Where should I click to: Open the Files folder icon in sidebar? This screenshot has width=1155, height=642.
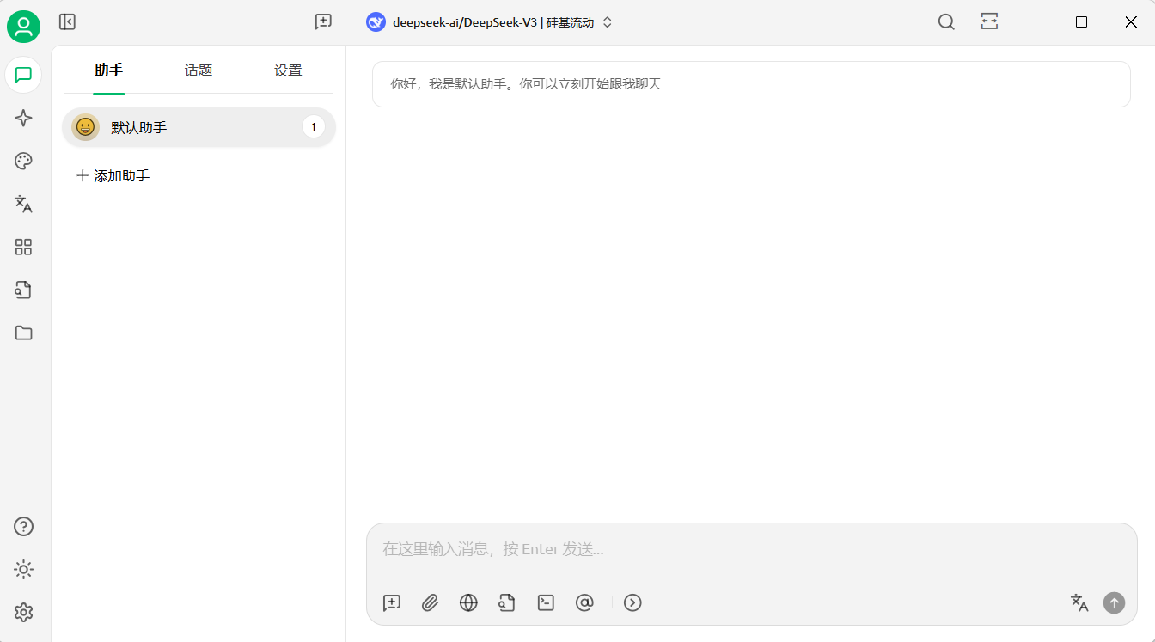[x=23, y=333]
